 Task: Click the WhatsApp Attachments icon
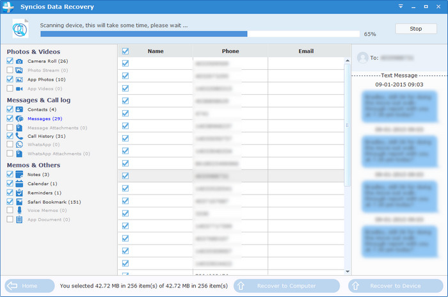(19, 154)
